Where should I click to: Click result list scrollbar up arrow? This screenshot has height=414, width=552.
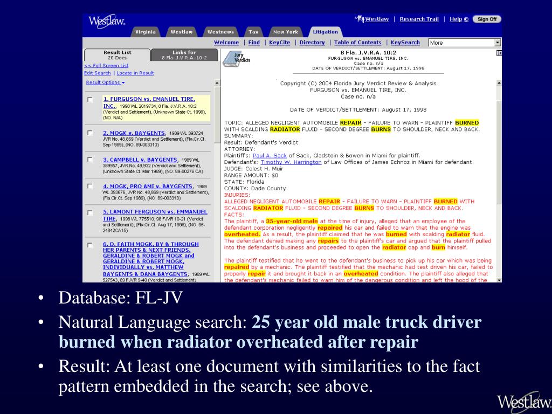(217, 83)
